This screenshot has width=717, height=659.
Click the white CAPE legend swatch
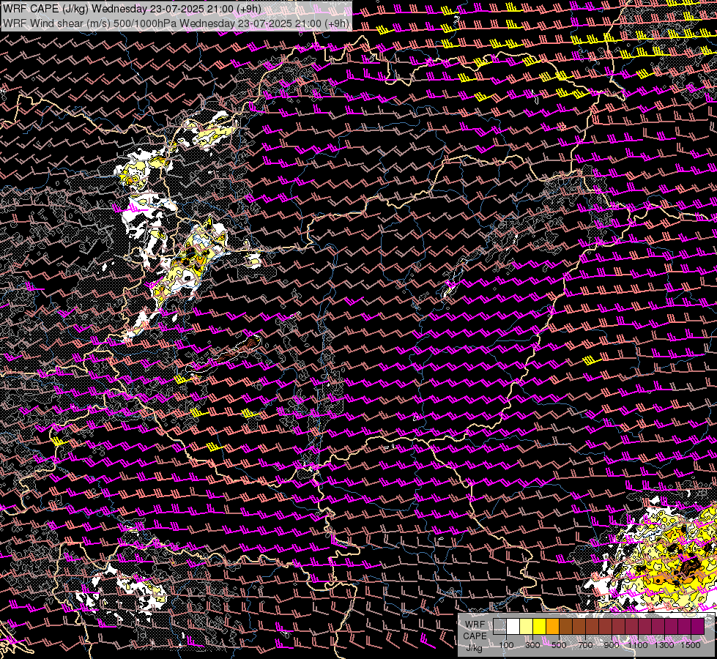[x=513, y=627]
